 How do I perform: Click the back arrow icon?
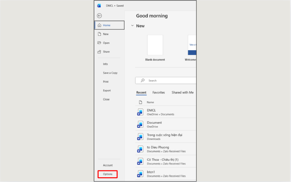[x=99, y=16]
